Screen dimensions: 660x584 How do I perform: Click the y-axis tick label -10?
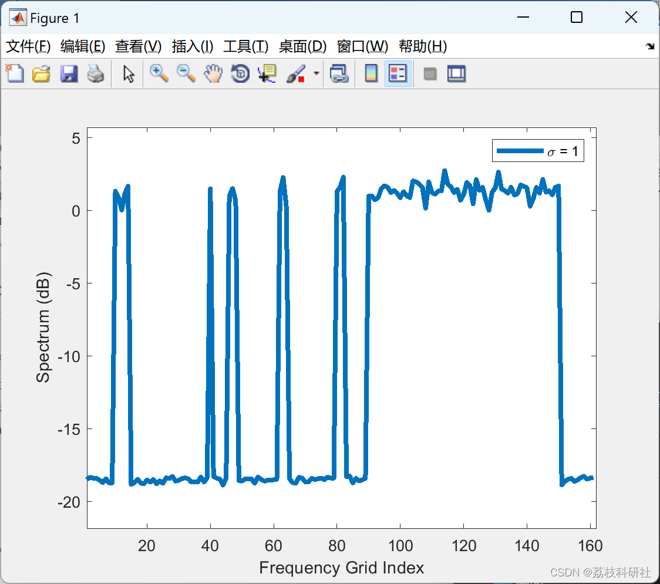coord(69,356)
